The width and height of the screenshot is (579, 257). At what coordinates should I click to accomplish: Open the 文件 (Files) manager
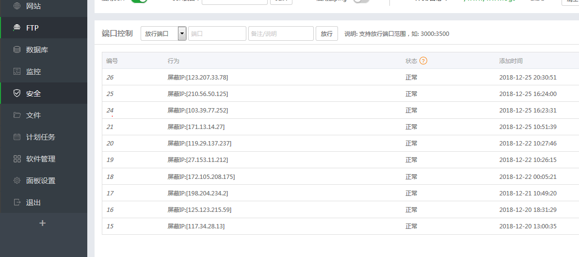tap(33, 115)
